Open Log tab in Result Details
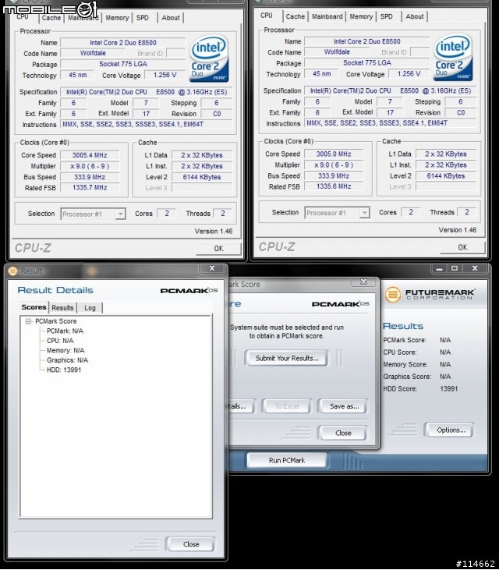 90,308
